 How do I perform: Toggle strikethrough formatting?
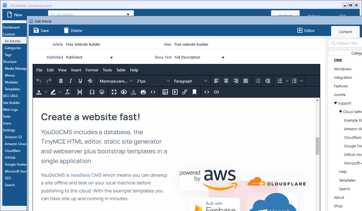(x=90, y=81)
